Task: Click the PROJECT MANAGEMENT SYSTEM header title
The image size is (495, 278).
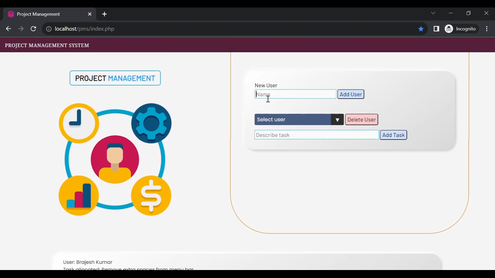Action: click(x=47, y=46)
